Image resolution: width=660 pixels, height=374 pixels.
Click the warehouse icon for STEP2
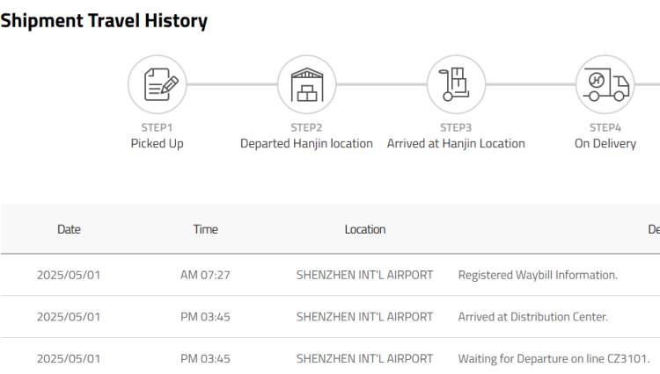[307, 84]
